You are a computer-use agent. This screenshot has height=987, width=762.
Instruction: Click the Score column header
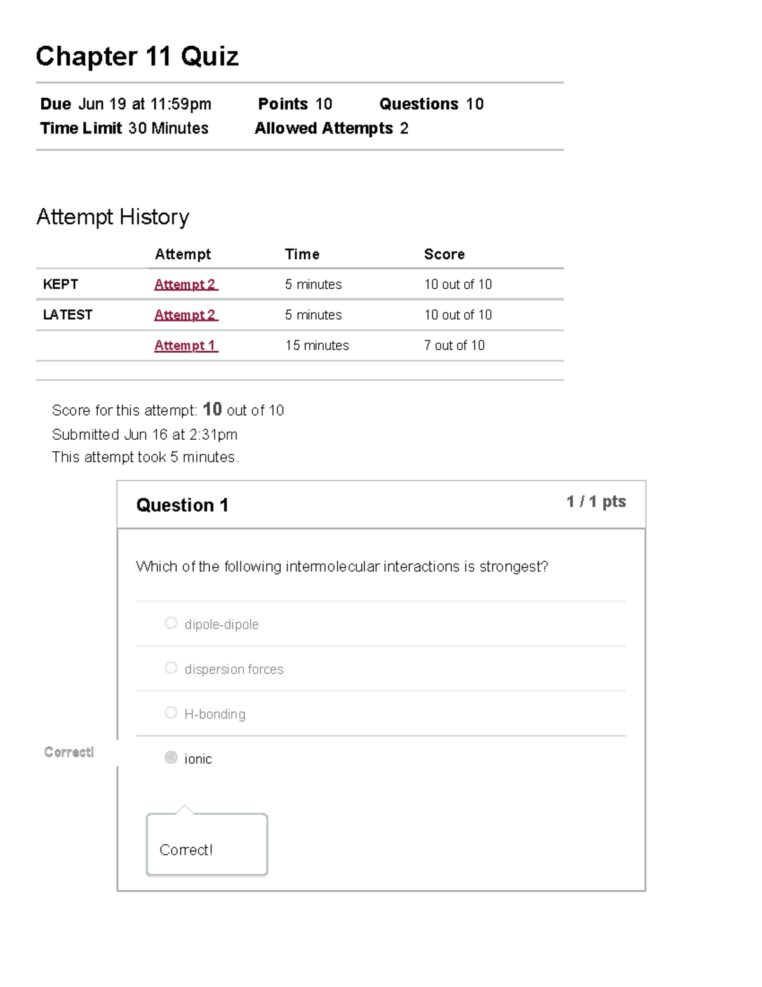tap(444, 254)
